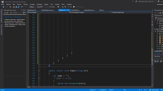Click the toggle bookmark toolbar icon
163x91 pixels.
coord(74,7)
